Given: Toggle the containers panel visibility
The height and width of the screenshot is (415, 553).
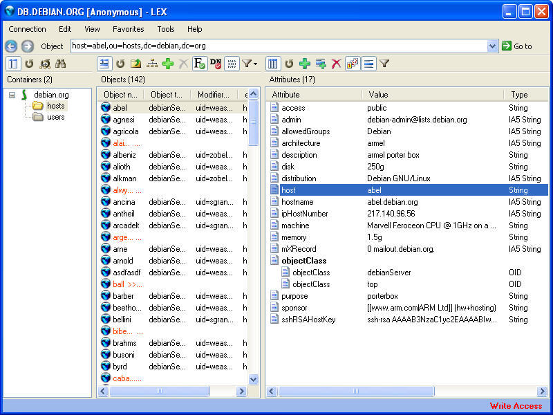Looking at the screenshot, I should tap(14, 63).
